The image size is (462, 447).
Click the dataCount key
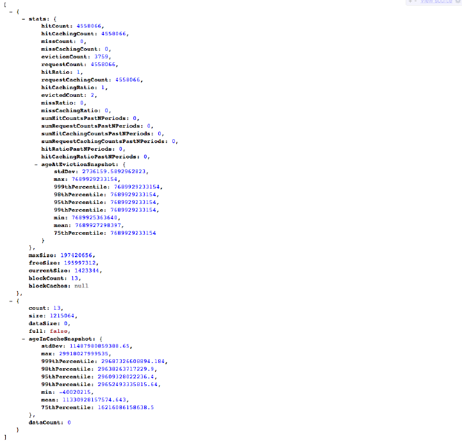pyautogui.click(x=44, y=422)
